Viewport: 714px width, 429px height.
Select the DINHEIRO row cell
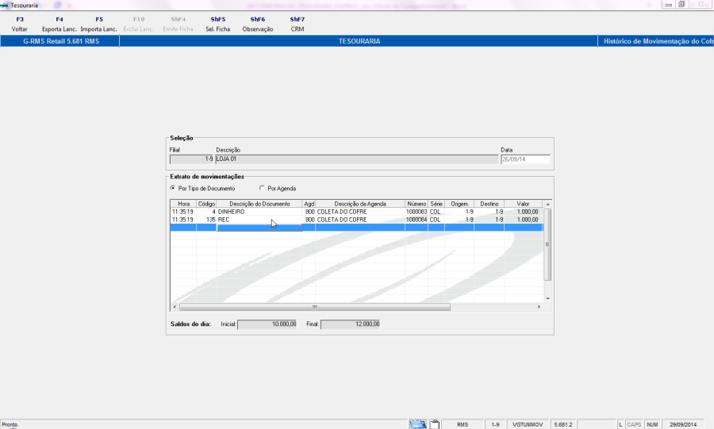pos(259,212)
